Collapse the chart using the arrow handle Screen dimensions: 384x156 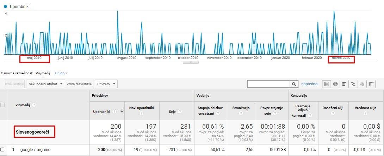(191, 62)
